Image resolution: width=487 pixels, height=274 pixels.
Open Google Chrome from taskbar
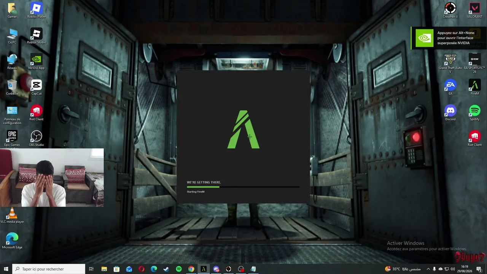[191, 269]
